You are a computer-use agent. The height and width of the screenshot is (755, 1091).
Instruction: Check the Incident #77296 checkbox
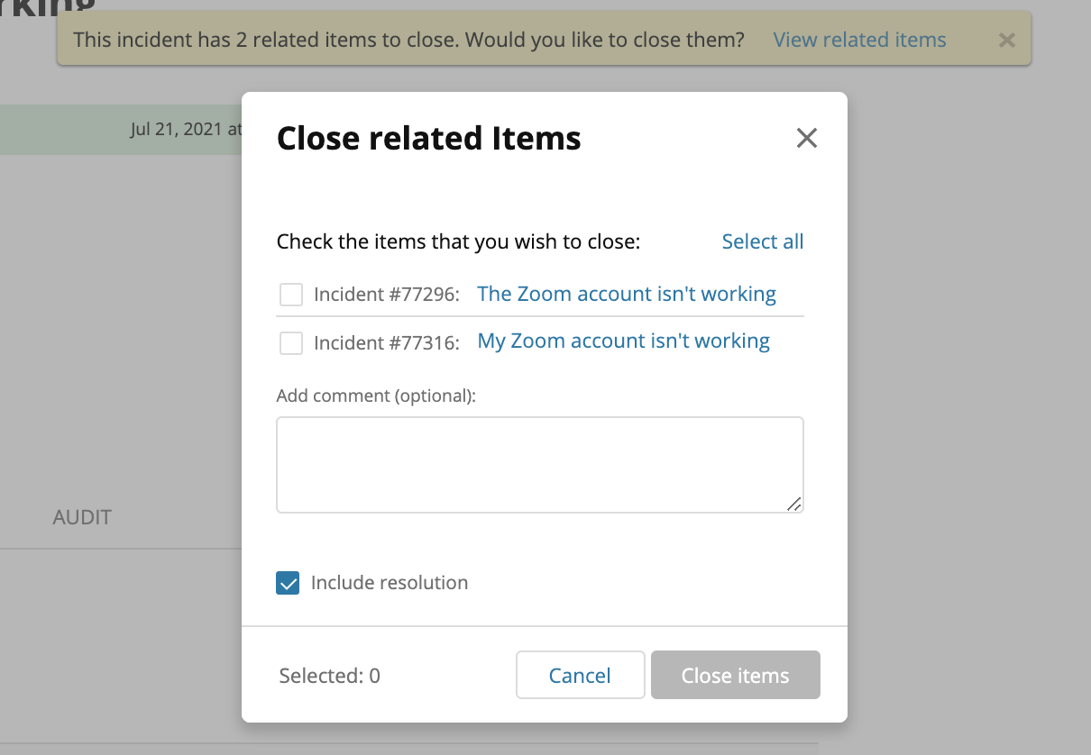[x=291, y=295]
